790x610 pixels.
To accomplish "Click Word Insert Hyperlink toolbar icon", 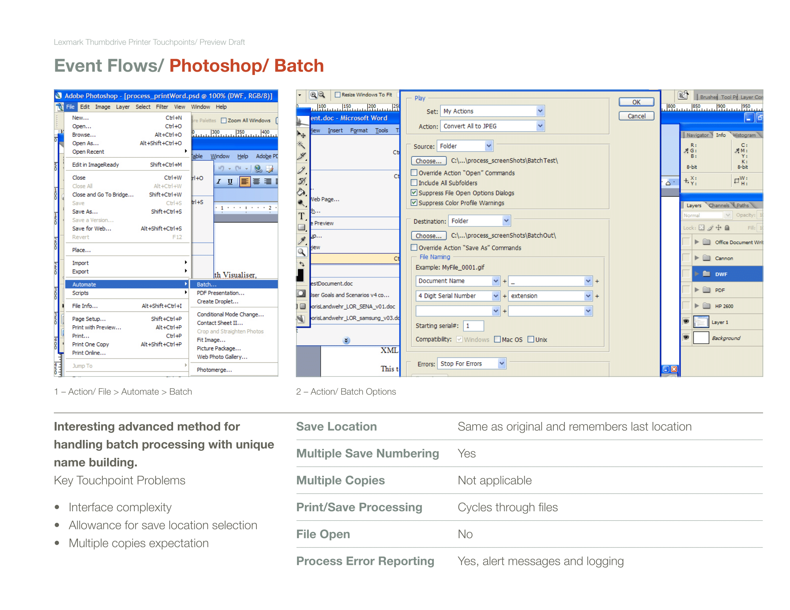I will click(258, 169).
